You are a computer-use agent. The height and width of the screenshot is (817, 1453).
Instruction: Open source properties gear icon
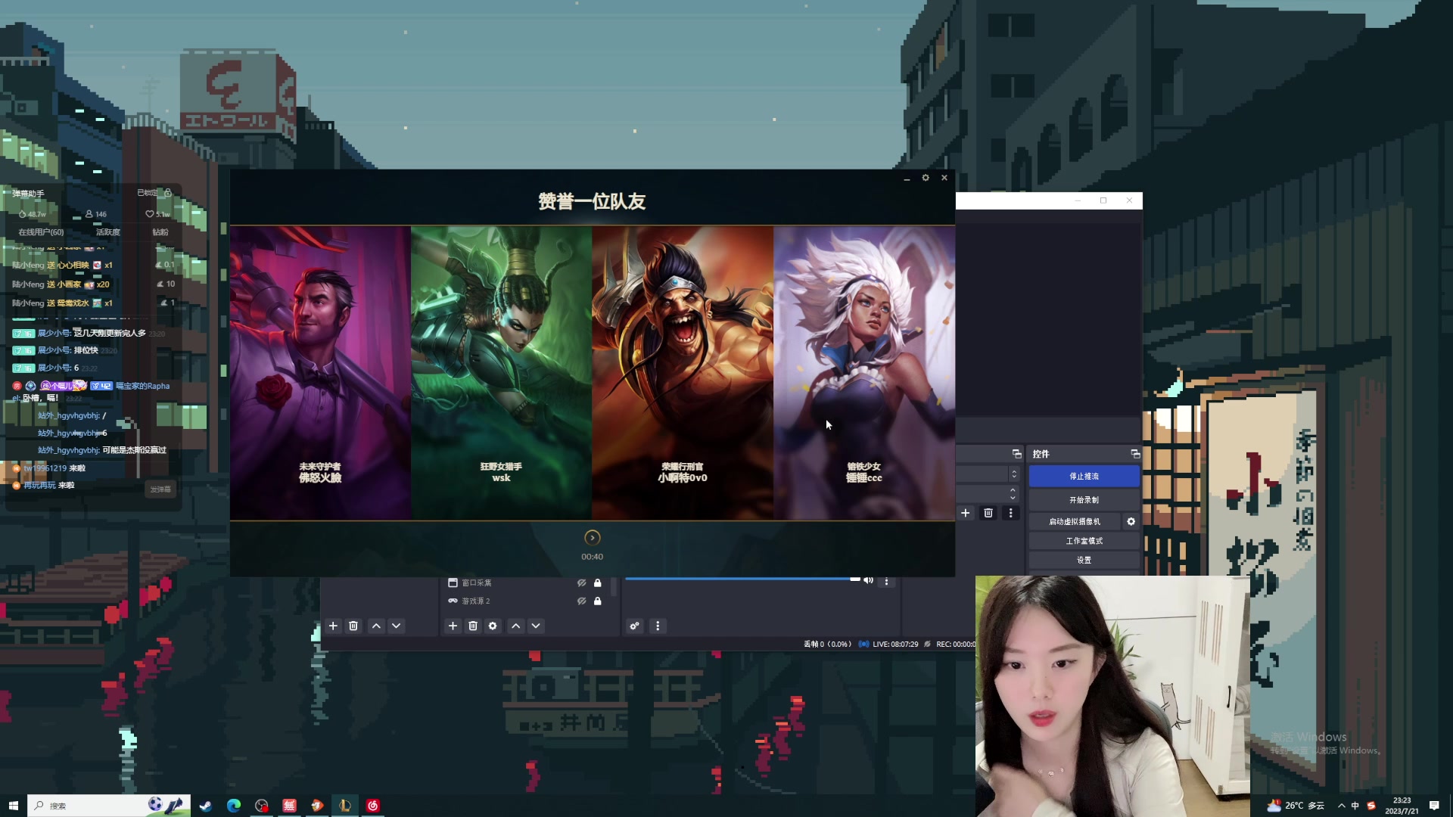click(493, 626)
